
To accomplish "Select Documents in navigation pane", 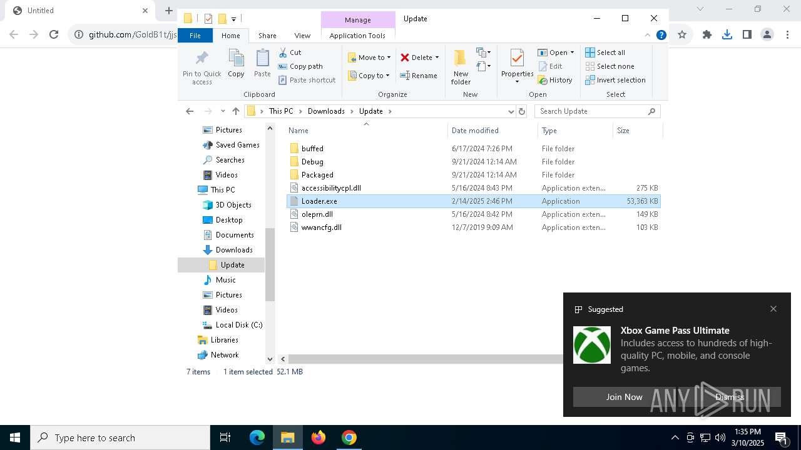I will click(228, 235).
